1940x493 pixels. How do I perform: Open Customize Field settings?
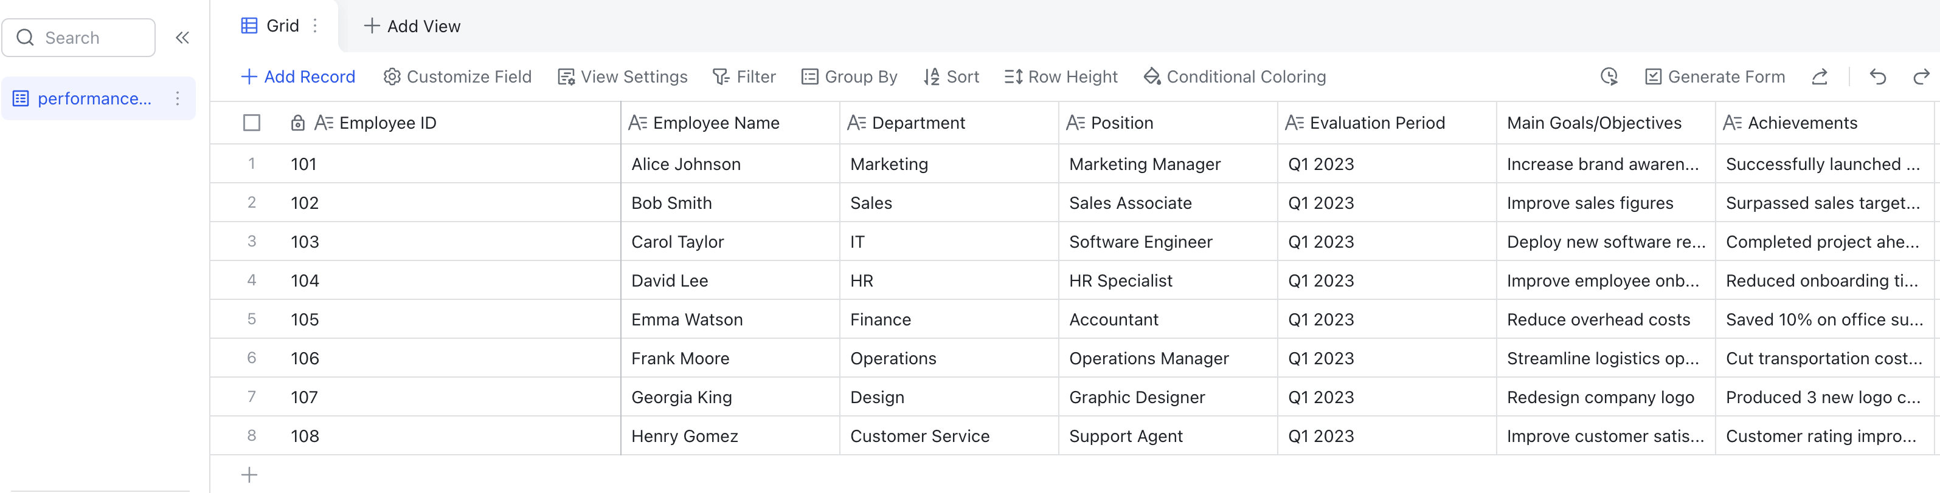tap(457, 76)
